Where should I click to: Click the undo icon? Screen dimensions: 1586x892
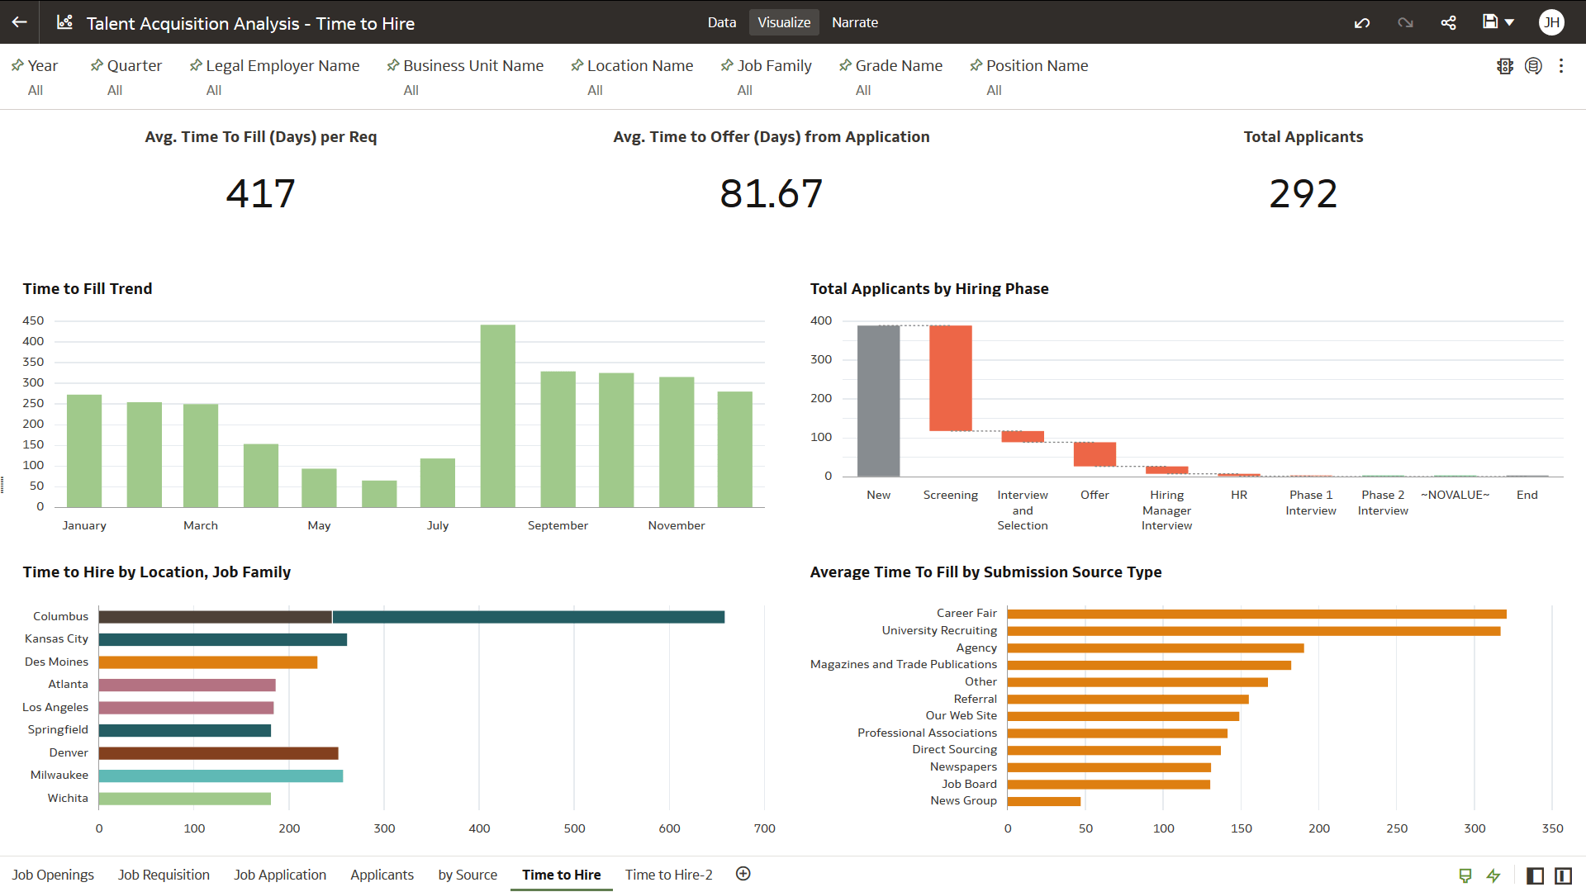coord(1362,22)
